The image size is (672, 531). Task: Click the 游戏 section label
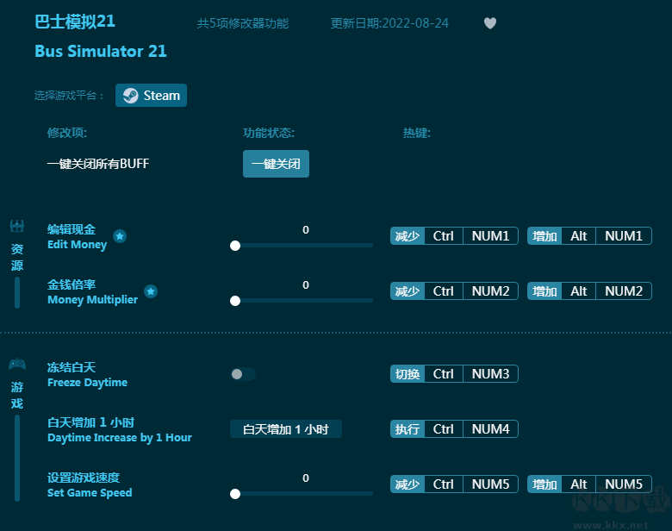coord(17,396)
